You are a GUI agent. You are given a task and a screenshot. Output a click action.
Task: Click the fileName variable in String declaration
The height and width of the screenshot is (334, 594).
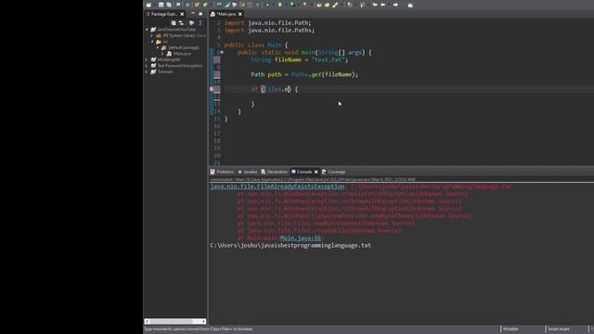coord(288,59)
